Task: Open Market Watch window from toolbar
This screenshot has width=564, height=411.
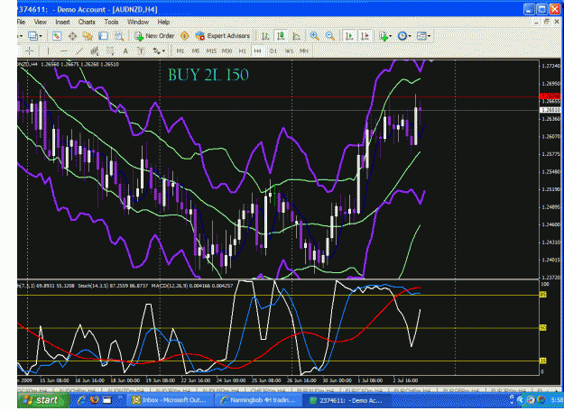Action: (x=57, y=36)
